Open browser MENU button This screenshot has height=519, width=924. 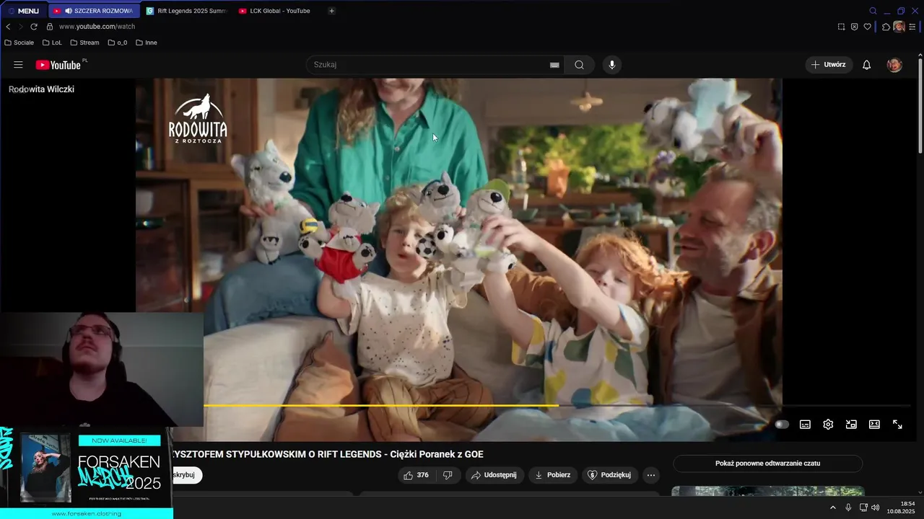(23, 11)
